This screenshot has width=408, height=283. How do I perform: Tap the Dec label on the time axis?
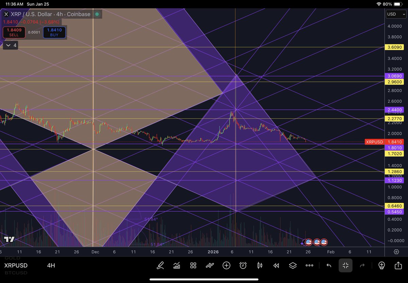95,252
